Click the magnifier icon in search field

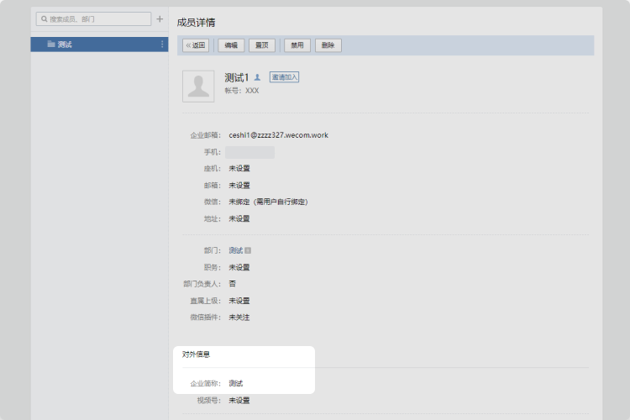(42, 18)
